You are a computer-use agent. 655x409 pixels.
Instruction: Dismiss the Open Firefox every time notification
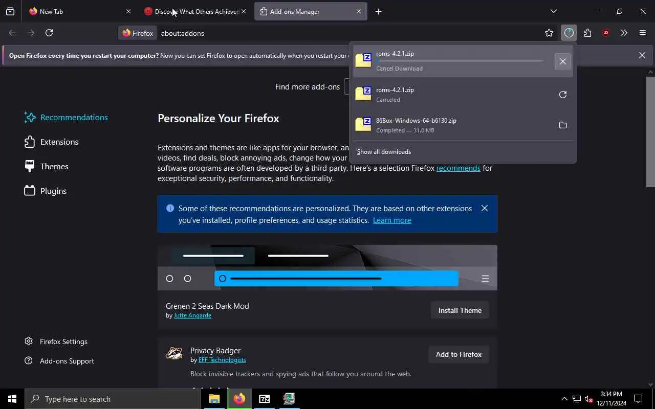642,55
